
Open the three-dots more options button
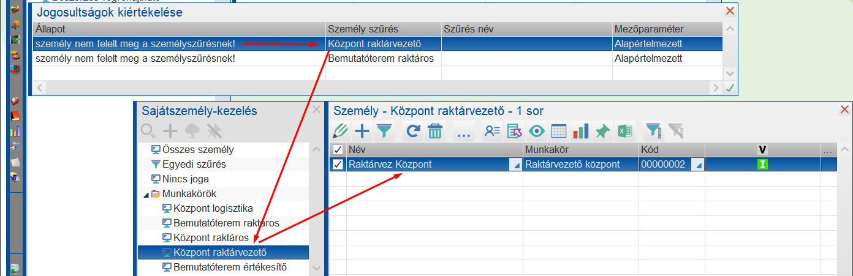click(463, 132)
